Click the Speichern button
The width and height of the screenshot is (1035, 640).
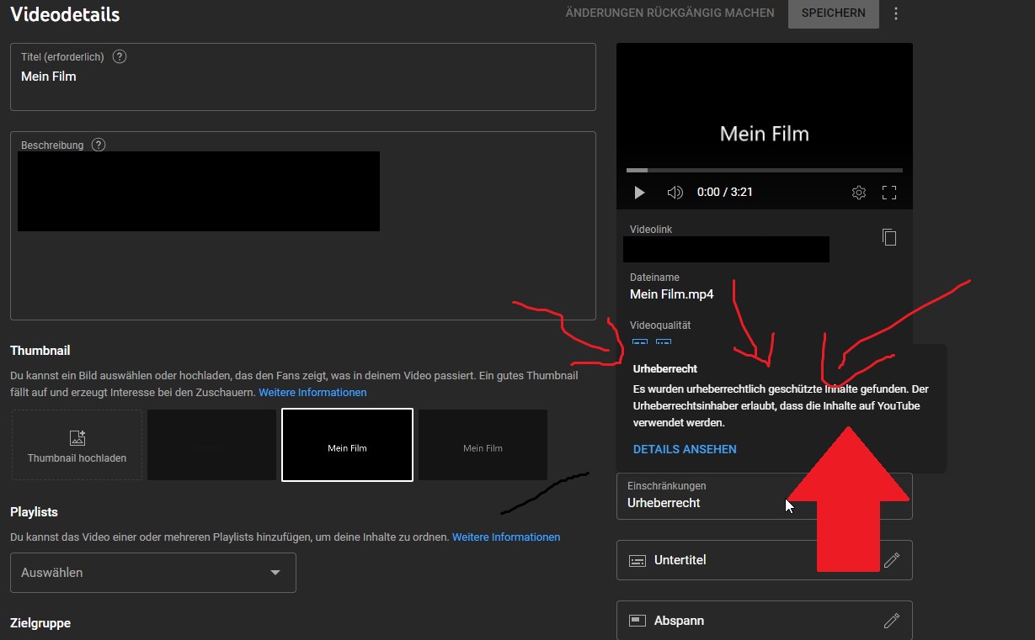pos(833,13)
